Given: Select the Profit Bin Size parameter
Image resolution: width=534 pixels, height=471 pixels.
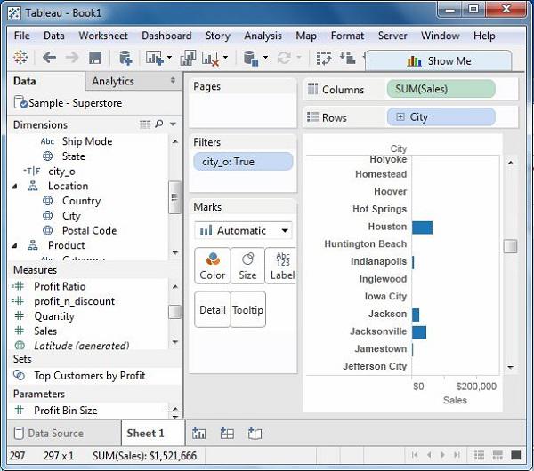Looking at the screenshot, I should [66, 411].
